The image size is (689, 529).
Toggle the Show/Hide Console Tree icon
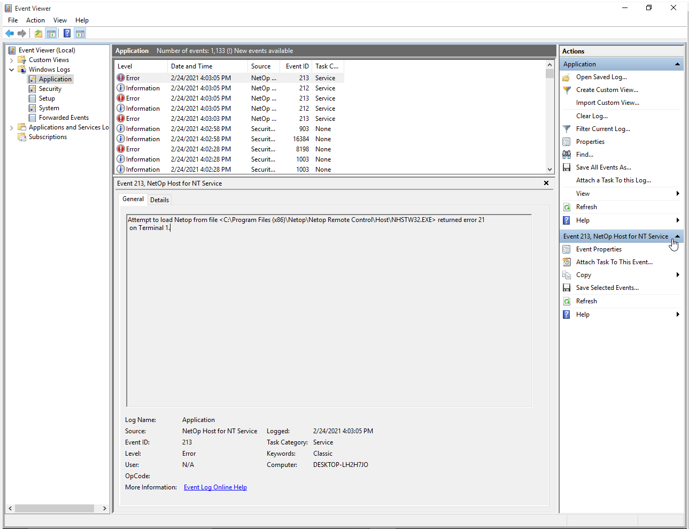[x=51, y=34]
